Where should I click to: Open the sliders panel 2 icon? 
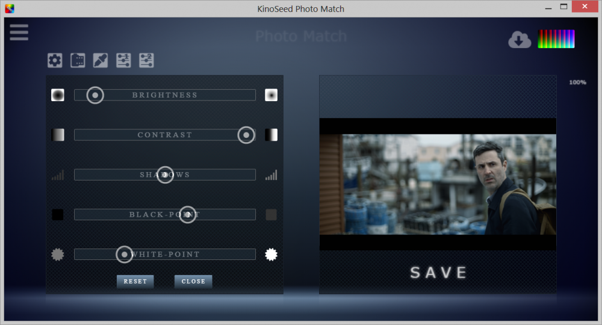pos(146,60)
